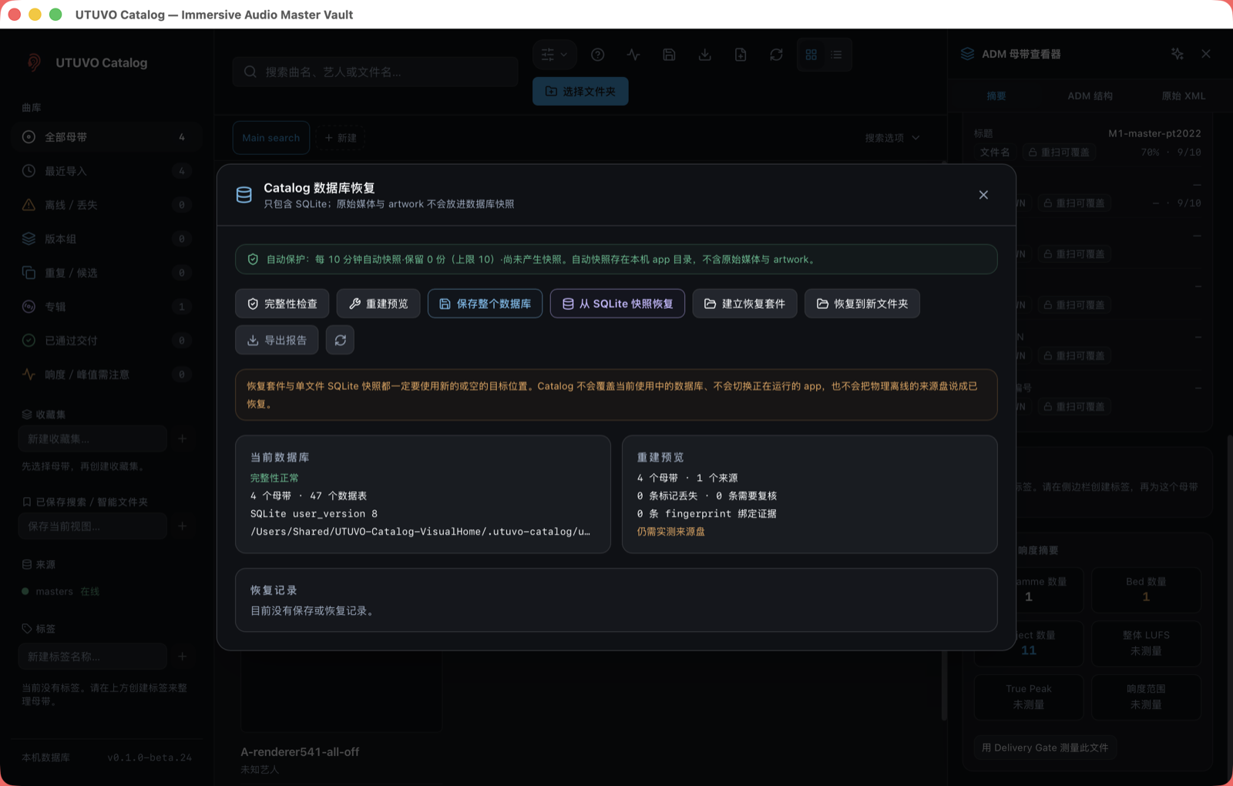Add a new search tab with 新建
Viewport: 1233px width, 786px height.
point(341,138)
